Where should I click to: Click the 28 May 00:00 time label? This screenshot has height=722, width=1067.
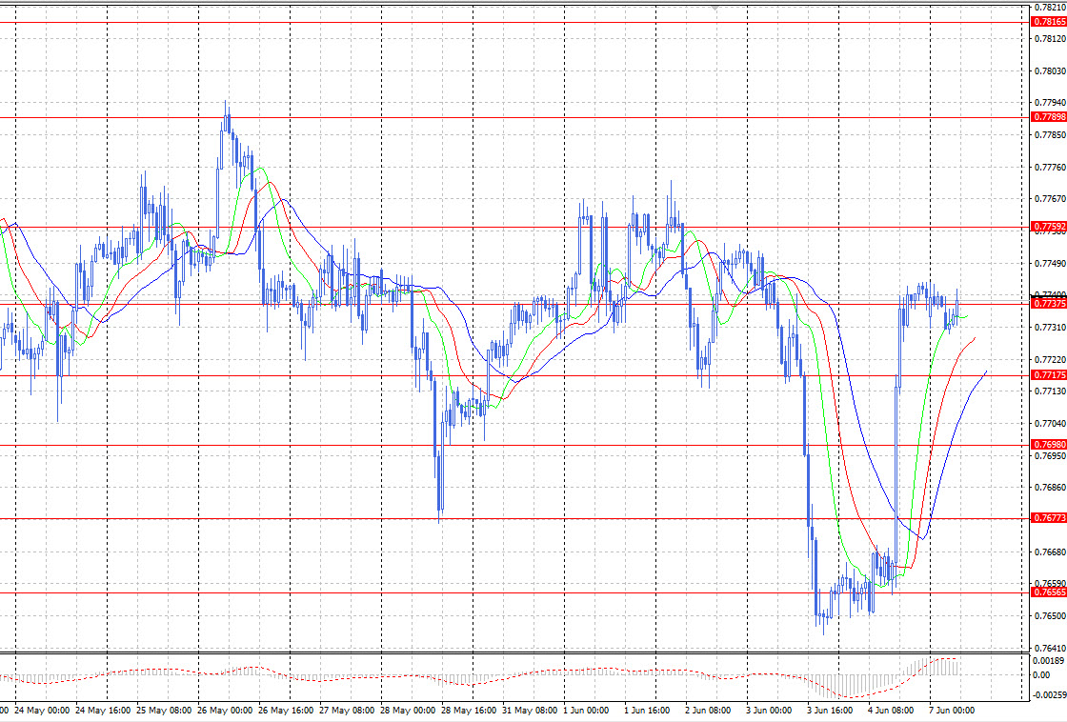click(x=408, y=711)
